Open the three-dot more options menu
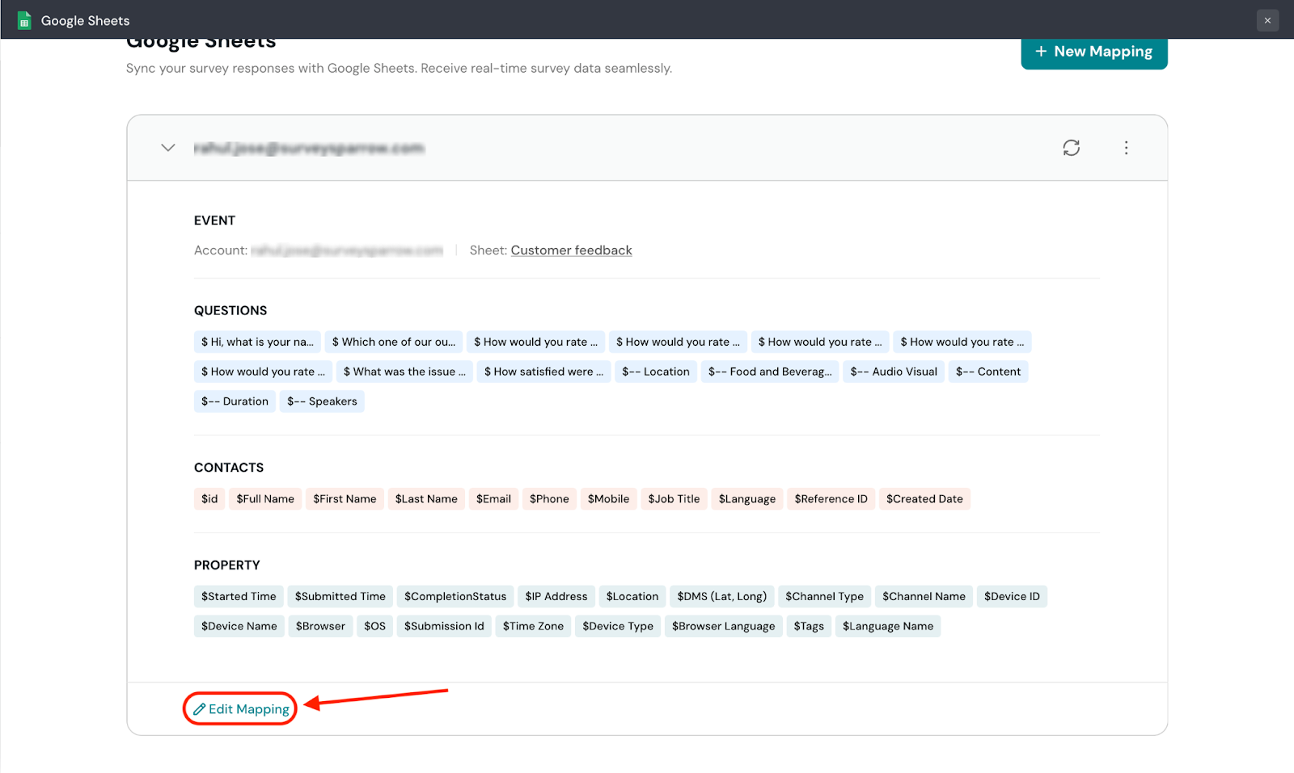The width and height of the screenshot is (1294, 773). pos(1126,148)
